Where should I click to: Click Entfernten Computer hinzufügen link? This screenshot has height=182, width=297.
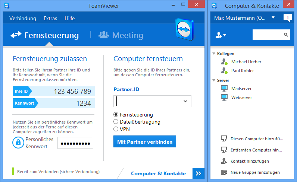click(256, 150)
